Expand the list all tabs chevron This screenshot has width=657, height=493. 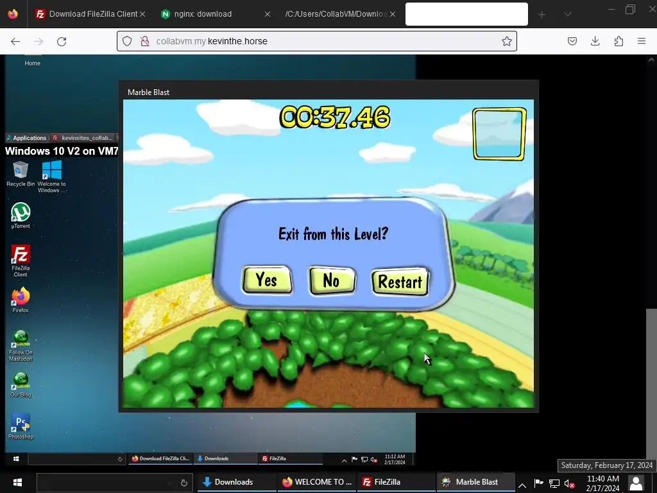[568, 15]
